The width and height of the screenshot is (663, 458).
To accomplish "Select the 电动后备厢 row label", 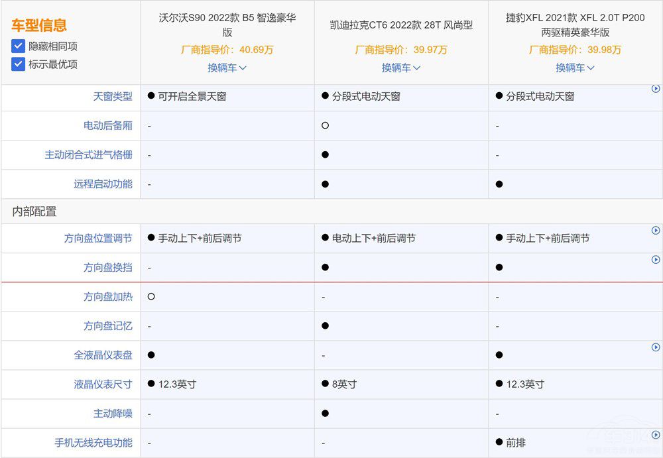I will 109,125.
